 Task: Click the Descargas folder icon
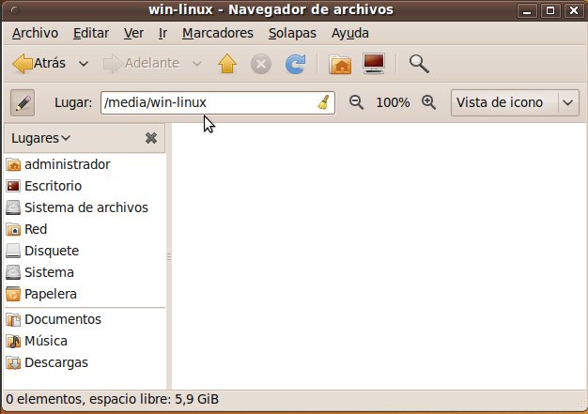[13, 363]
